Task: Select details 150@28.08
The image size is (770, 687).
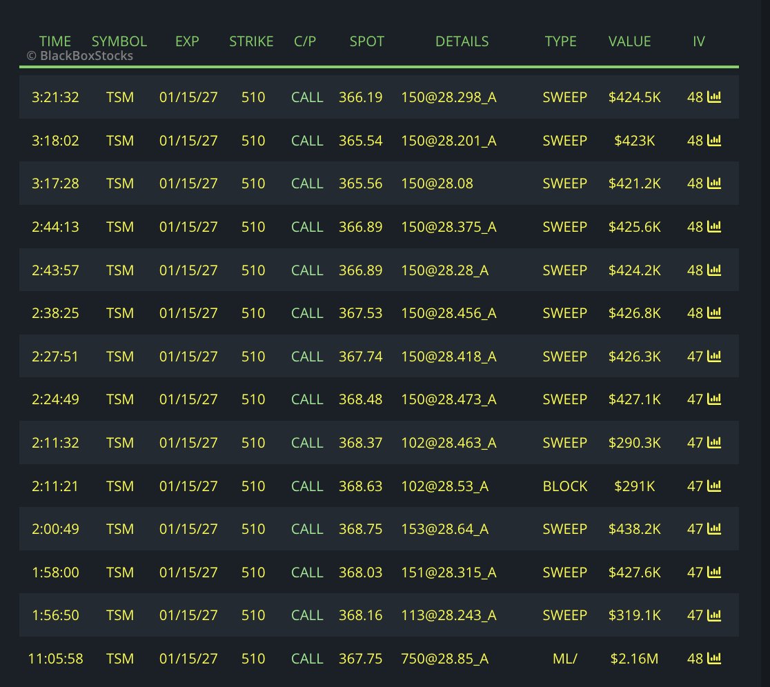Action: pos(437,183)
